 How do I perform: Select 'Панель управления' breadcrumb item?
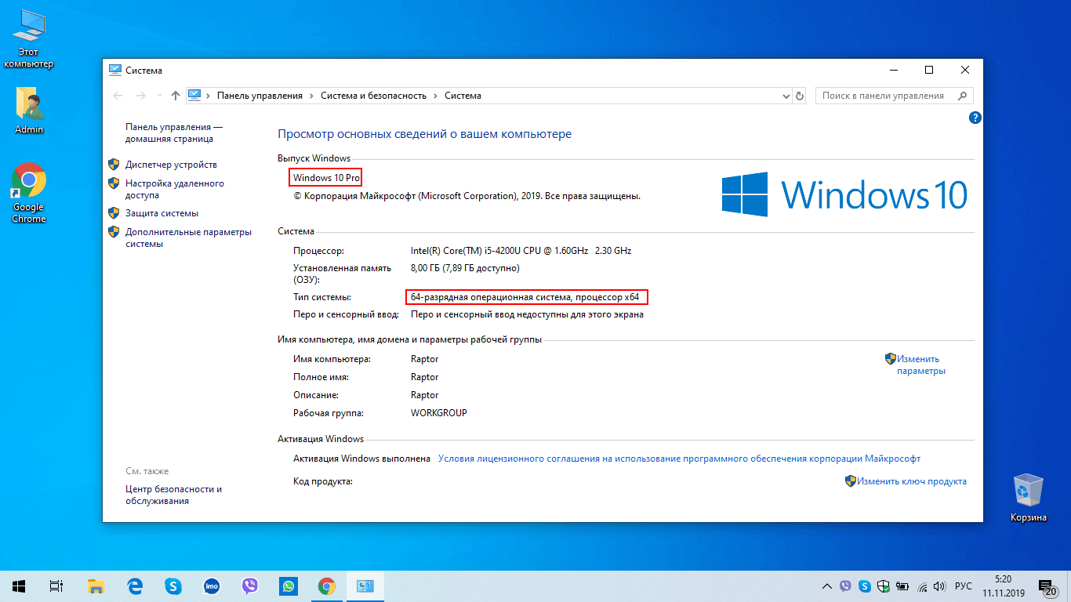(x=260, y=96)
